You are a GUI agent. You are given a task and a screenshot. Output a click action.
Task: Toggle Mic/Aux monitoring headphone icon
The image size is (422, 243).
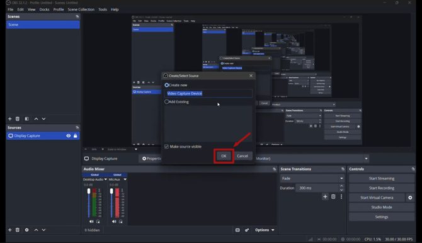click(x=120, y=222)
